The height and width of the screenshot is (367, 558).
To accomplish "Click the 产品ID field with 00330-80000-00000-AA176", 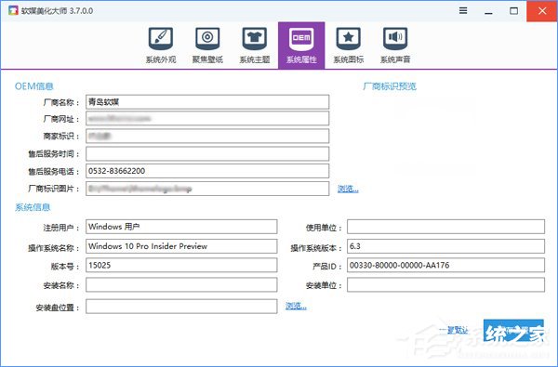I will coord(445,266).
